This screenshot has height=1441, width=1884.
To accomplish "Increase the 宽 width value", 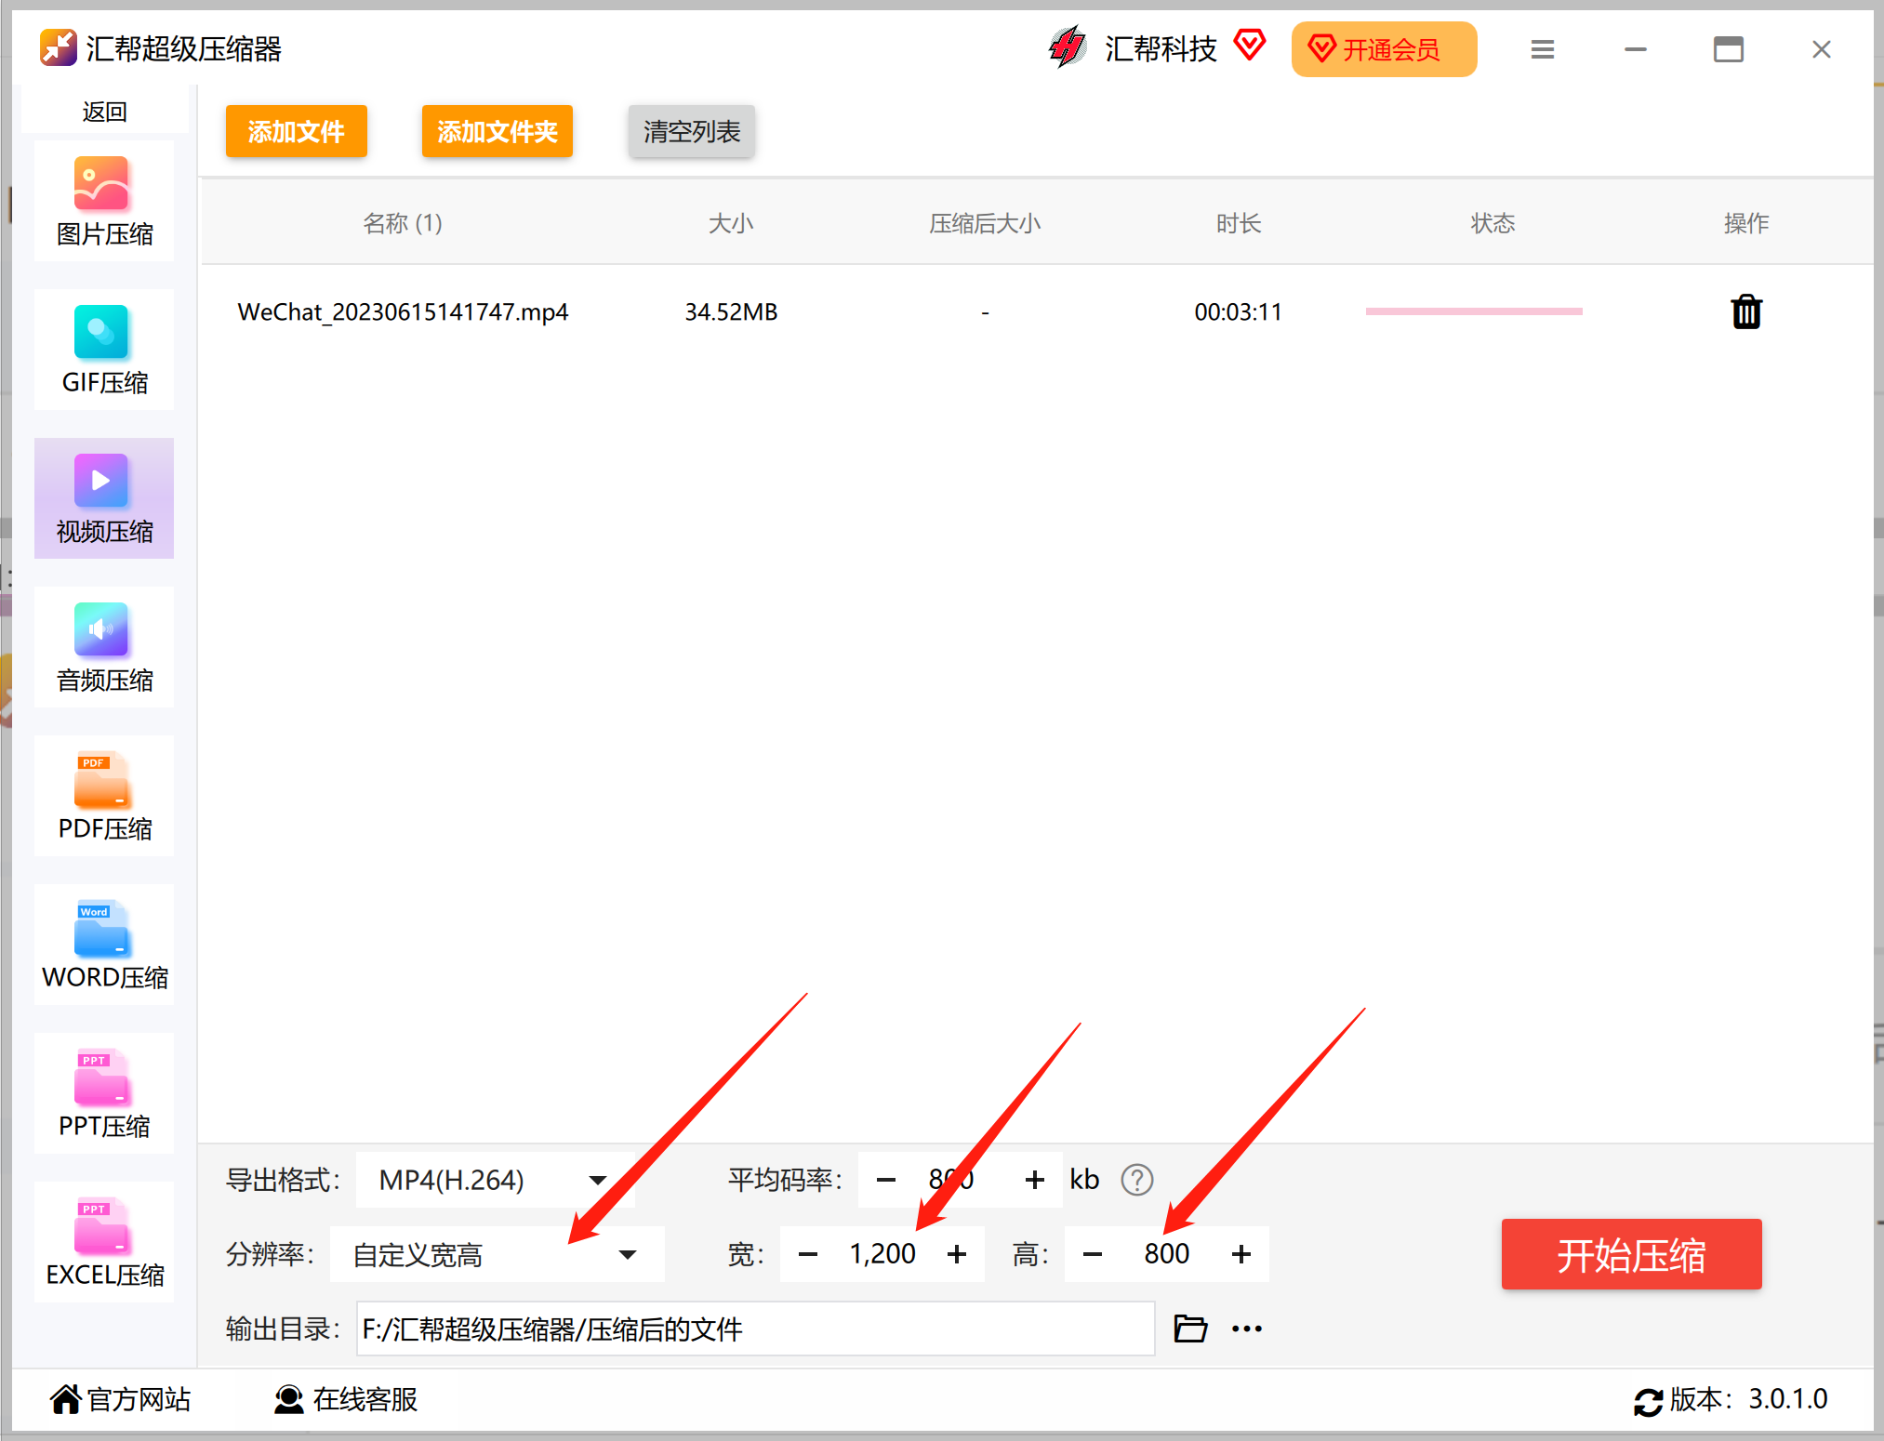I will 957,1254.
